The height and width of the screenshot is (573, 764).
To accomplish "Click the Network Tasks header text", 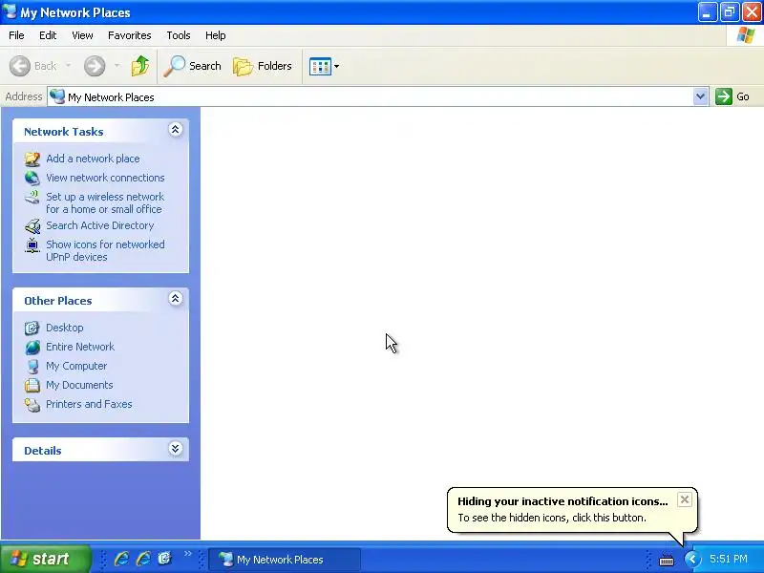I will click(63, 132).
